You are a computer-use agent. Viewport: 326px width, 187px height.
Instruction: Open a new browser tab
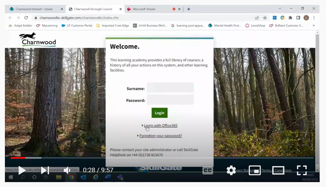tap(188, 9)
